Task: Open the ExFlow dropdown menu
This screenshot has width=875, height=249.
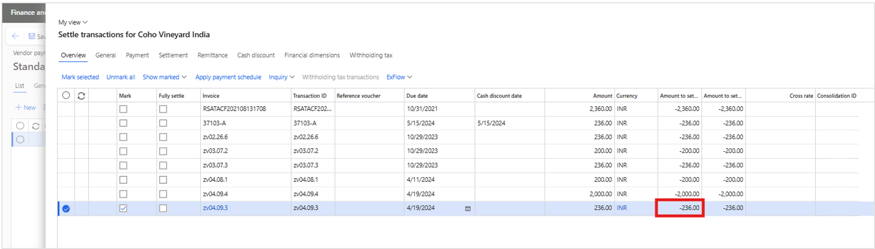Action: 399,77
